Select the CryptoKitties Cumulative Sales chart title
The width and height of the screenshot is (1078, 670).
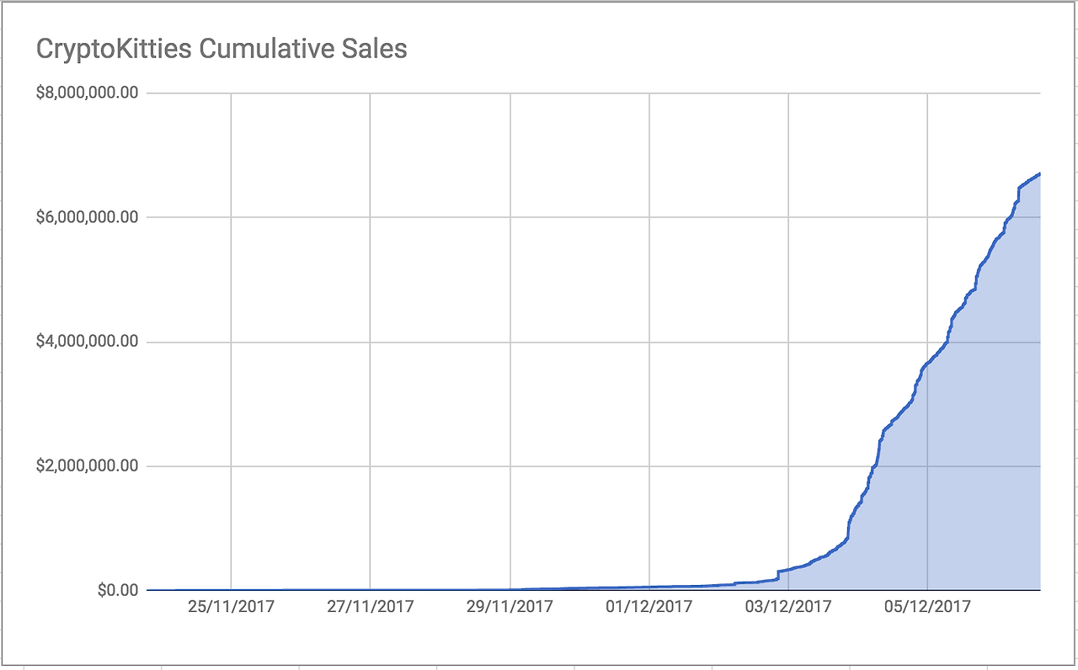[x=221, y=49]
